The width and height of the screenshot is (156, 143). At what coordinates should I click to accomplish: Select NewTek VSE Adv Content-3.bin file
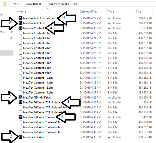click(42, 132)
